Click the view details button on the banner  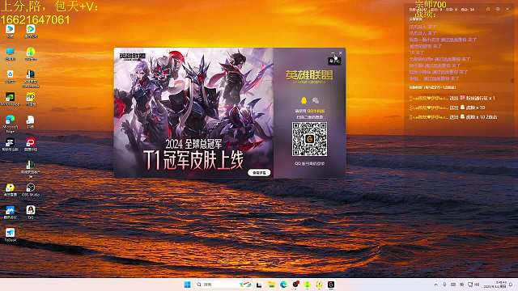259,172
